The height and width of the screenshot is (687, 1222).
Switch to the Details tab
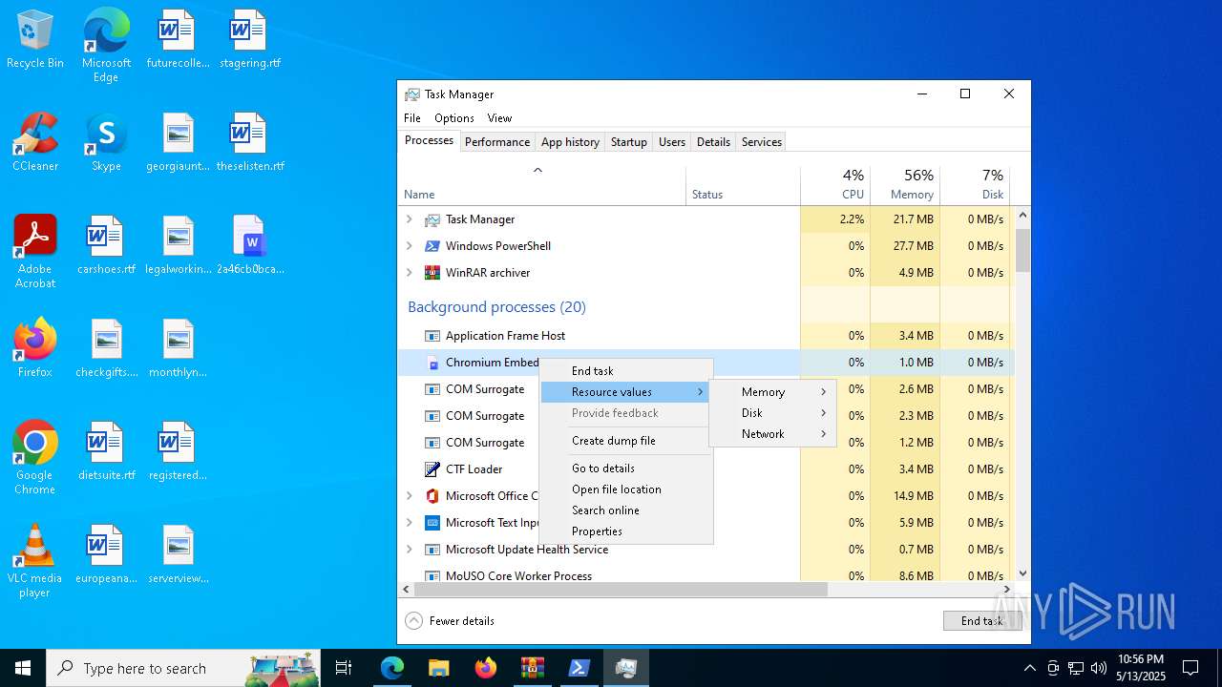[713, 142]
